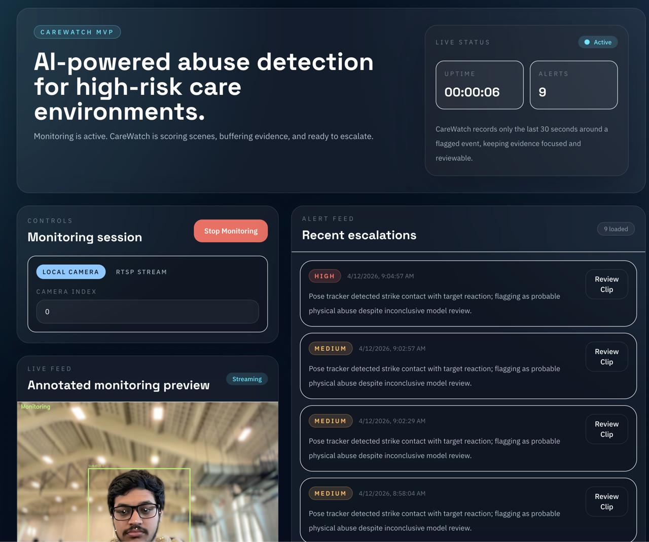Open Review Clip for the 9:02:57 AM alert
The width and height of the screenshot is (649, 542).
click(x=606, y=357)
